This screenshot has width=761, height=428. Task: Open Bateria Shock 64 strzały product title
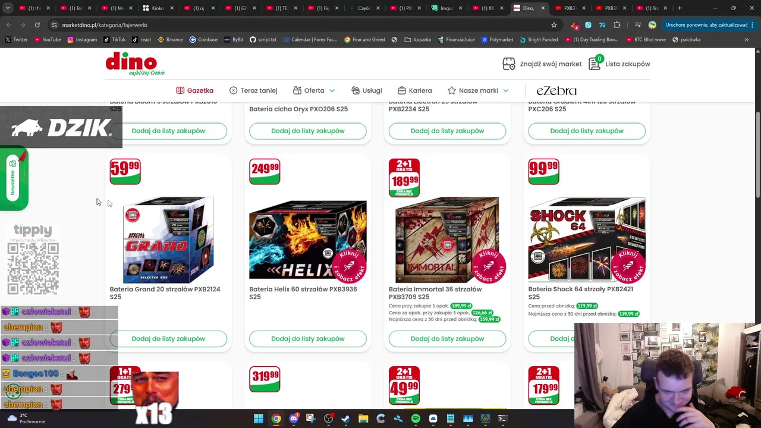580,293
